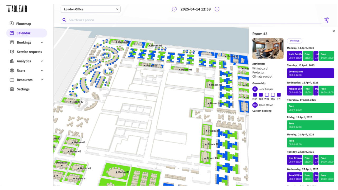This screenshot has height=190, width=338.
Task: Open Settings via the gear icon
Action: pyautogui.click(x=12, y=89)
